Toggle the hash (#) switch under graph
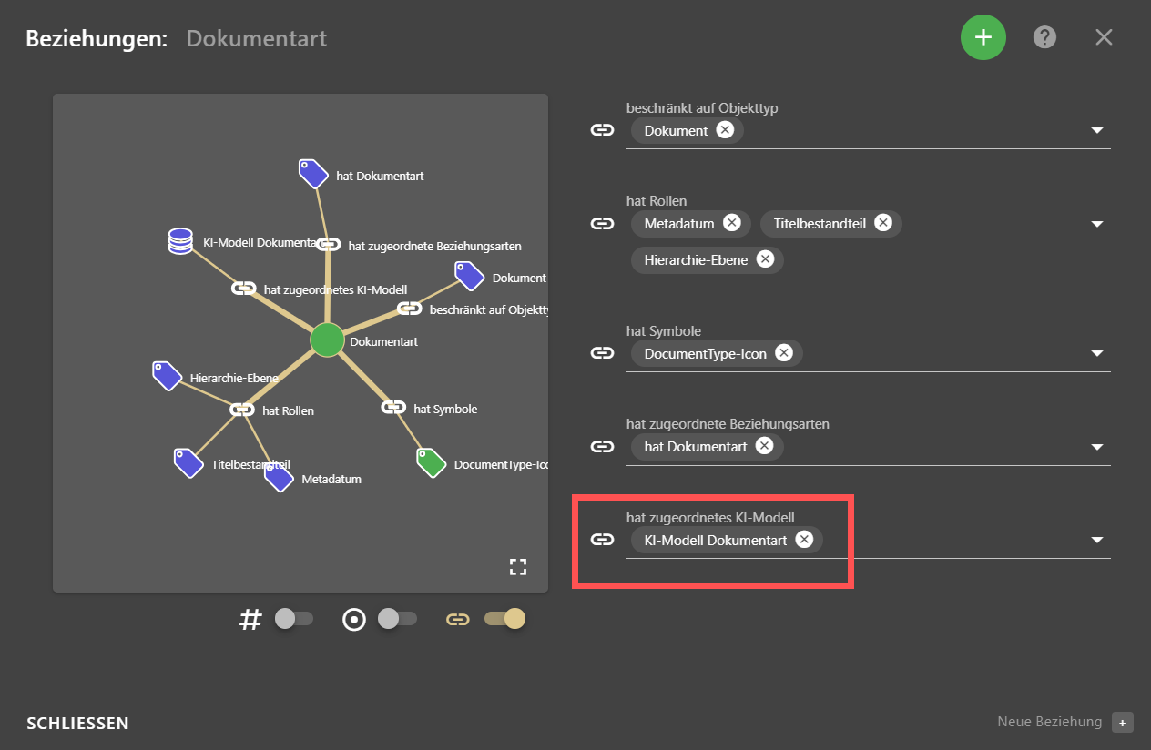Screen dimensions: 1151x750 pos(294,619)
